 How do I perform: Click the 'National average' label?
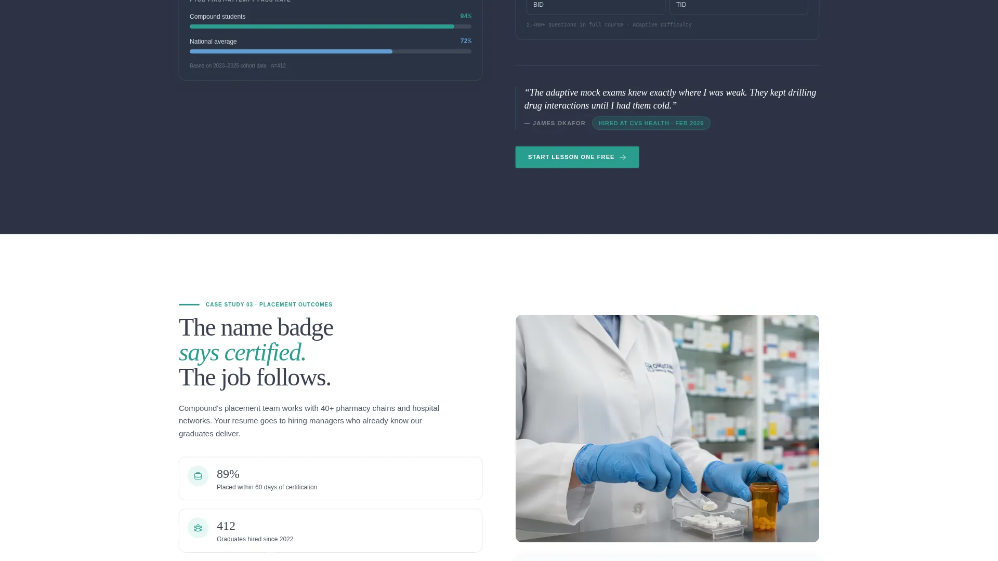[213, 42]
